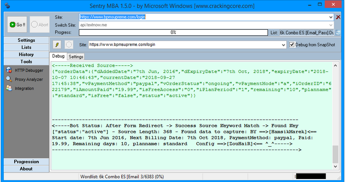Click the red X beside the Site field
The height and width of the screenshot is (182, 345).
338,17
